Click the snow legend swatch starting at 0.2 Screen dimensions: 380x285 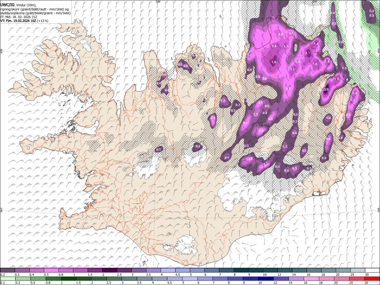8,270
